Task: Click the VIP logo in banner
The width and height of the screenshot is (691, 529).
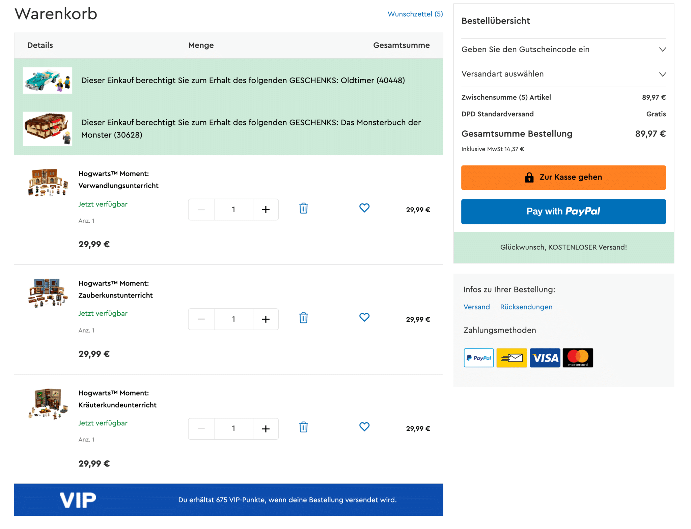Action: 78,500
